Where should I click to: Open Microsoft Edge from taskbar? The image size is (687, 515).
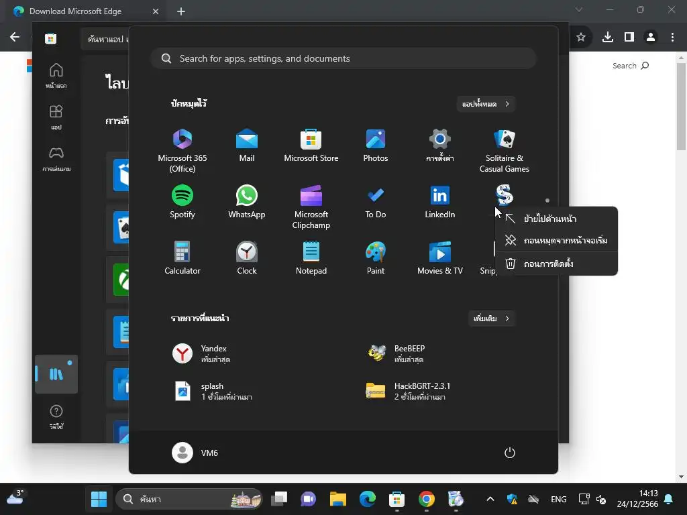click(x=367, y=499)
